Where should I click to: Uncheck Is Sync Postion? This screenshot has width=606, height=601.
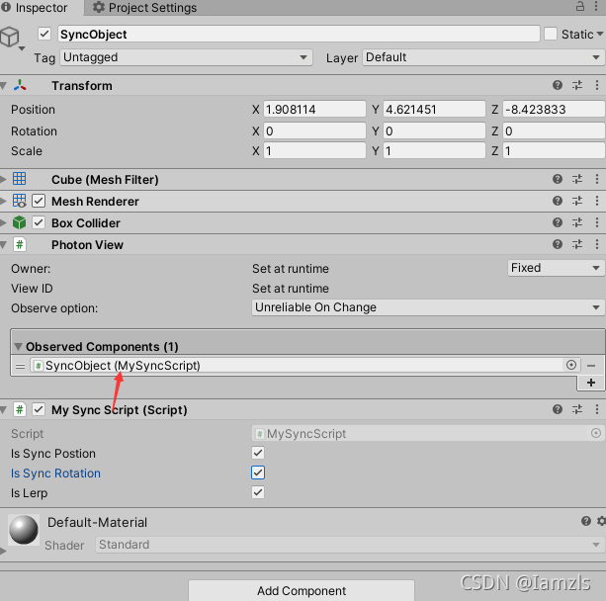point(258,453)
